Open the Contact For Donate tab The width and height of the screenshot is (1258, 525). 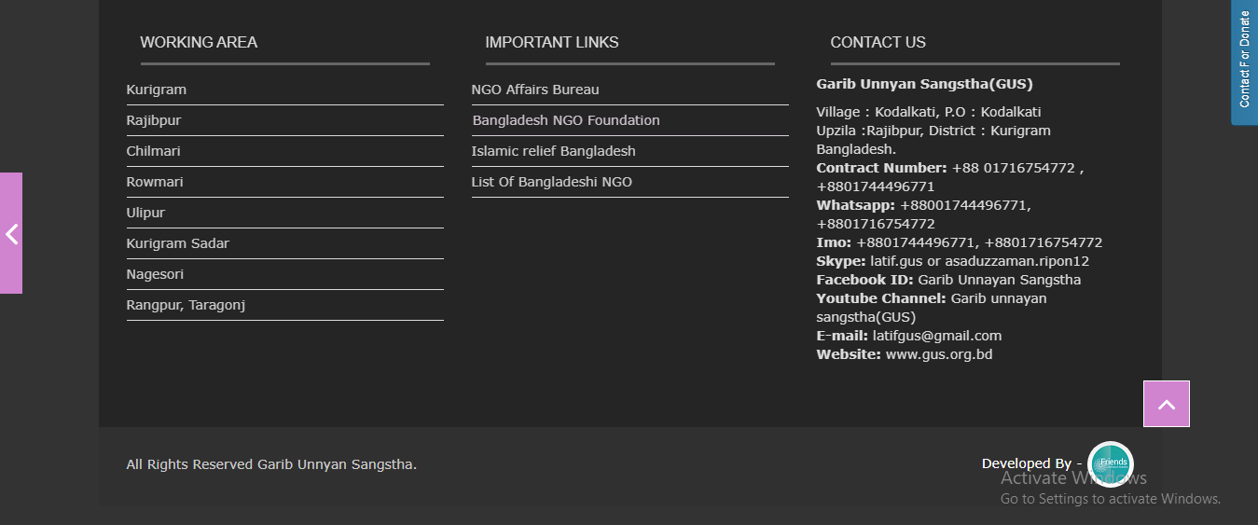tap(1244, 60)
